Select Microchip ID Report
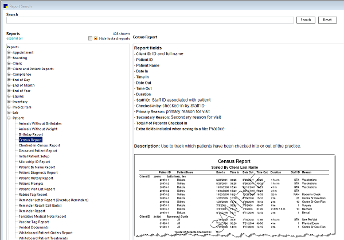Viewport: 344px width, 240px height. (34, 162)
